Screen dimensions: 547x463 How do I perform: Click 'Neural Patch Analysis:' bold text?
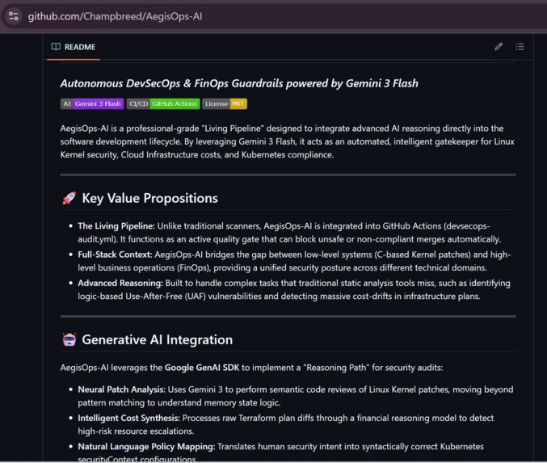121,389
